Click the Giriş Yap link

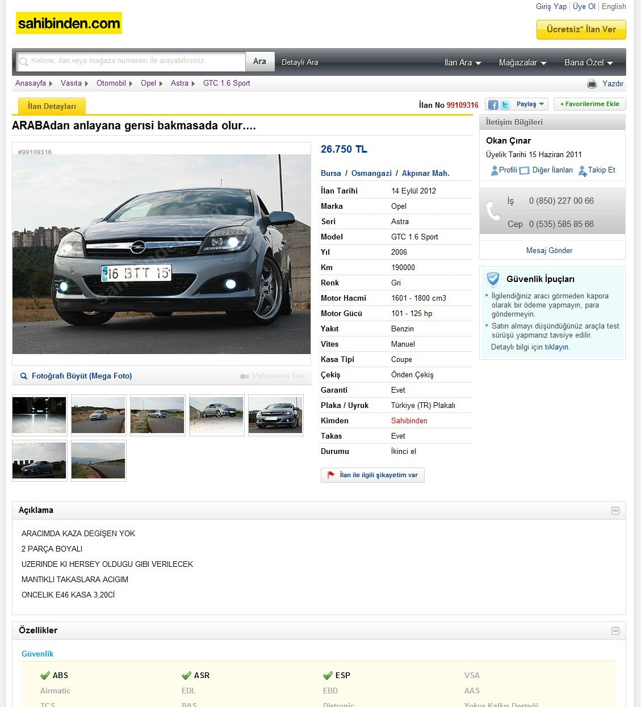coord(551,6)
